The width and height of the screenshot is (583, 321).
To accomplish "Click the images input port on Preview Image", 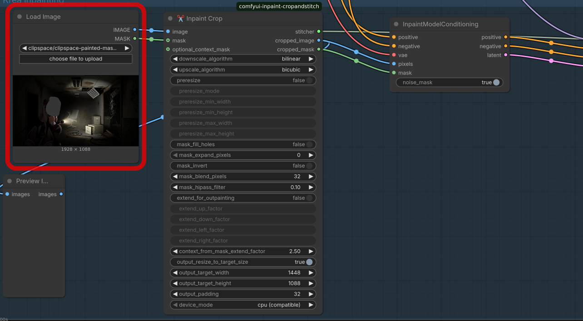I will (x=7, y=194).
